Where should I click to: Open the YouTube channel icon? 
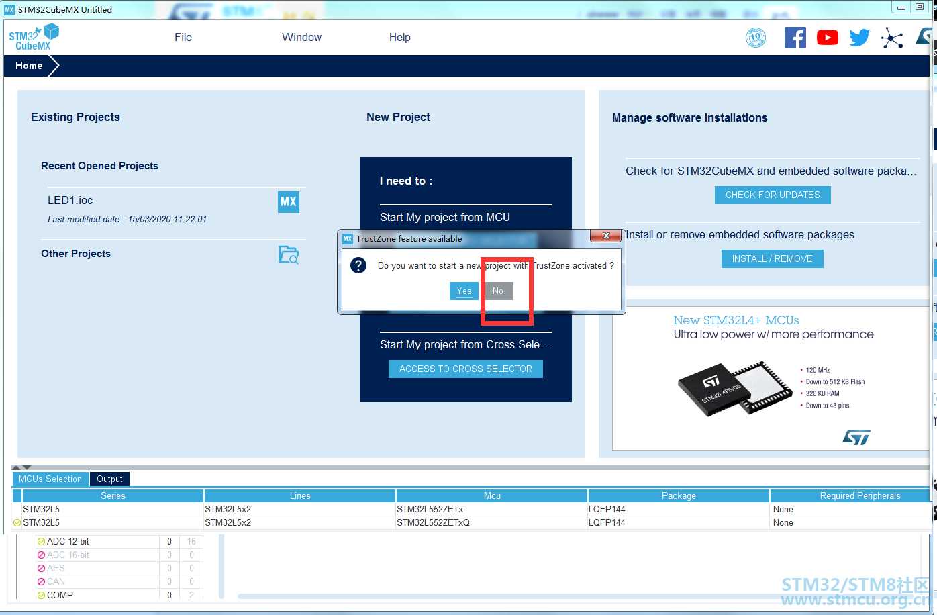827,38
